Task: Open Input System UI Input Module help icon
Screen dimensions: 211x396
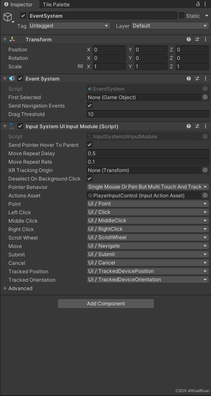Action: [189, 126]
